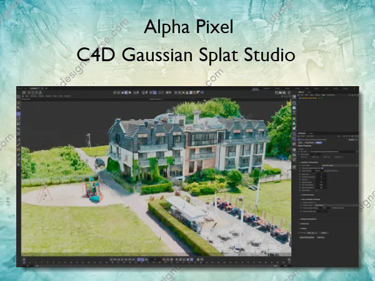The image size is (375, 281).
Task: Click the globe Scene icon in right palette
Action: point(294,150)
